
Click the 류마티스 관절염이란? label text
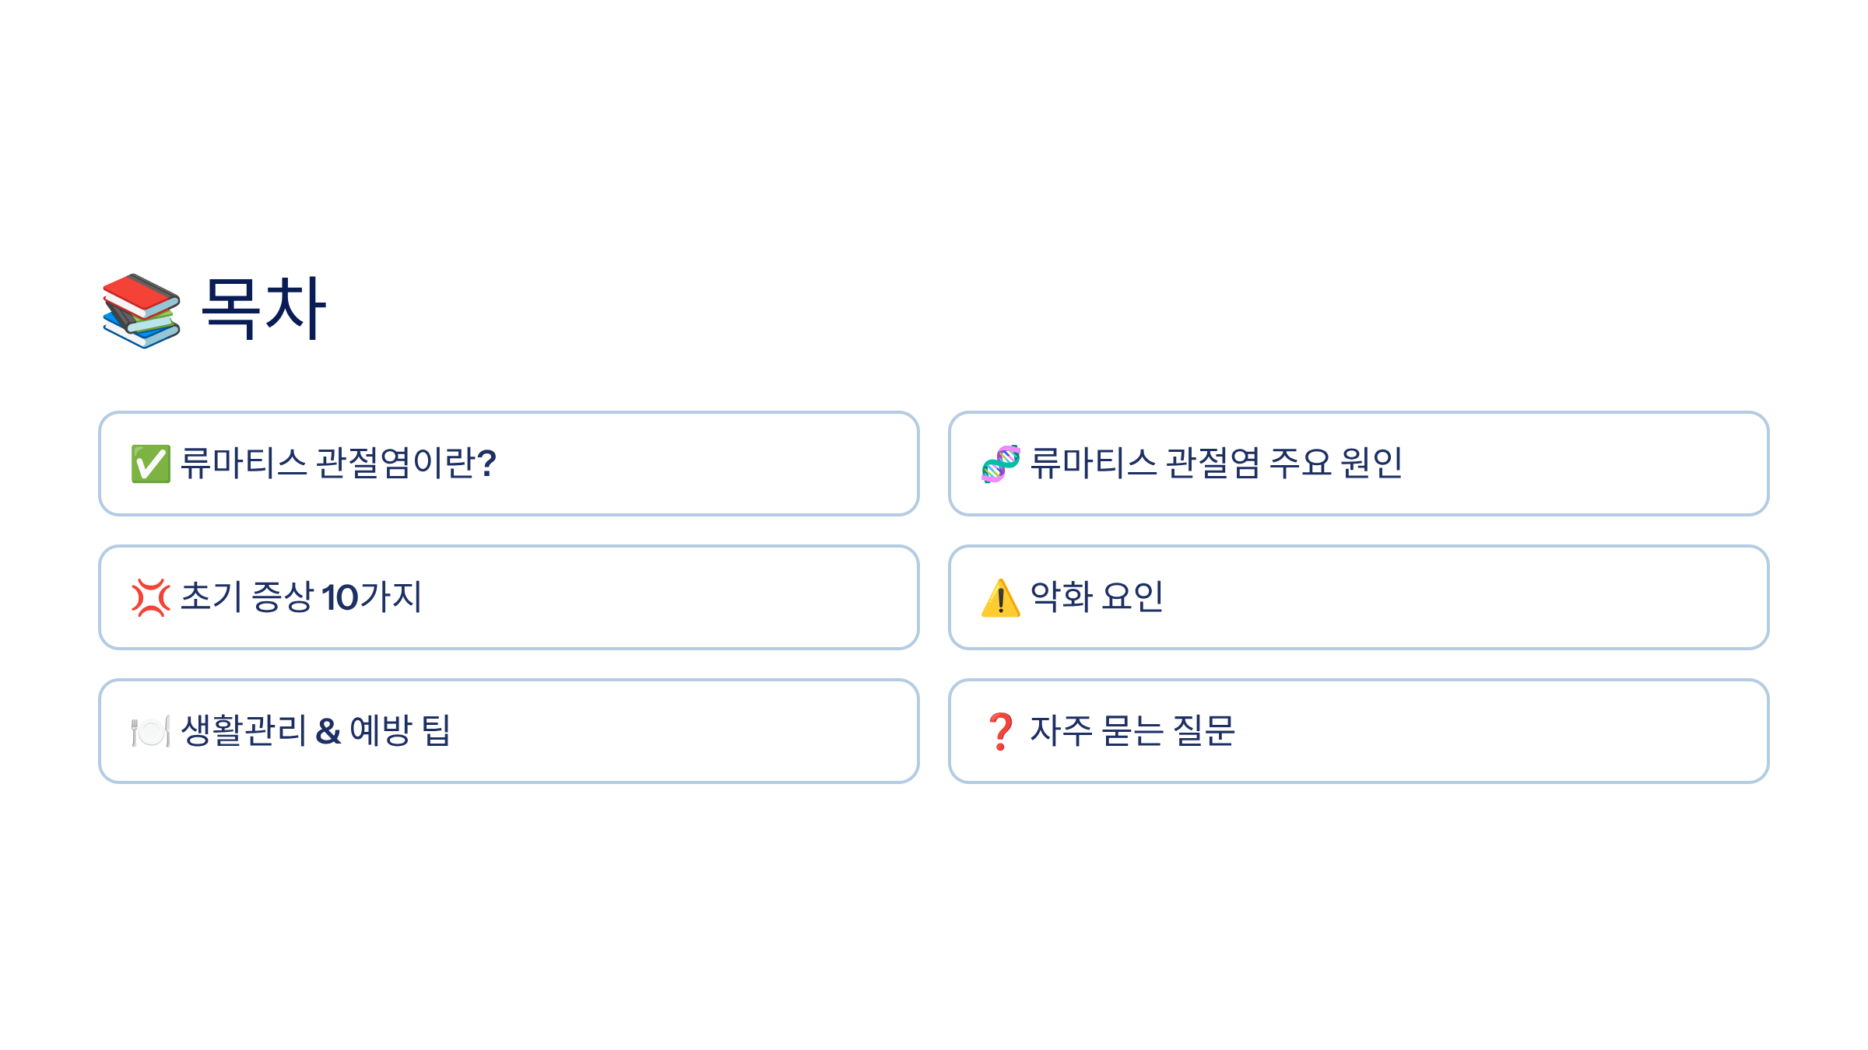[339, 464]
